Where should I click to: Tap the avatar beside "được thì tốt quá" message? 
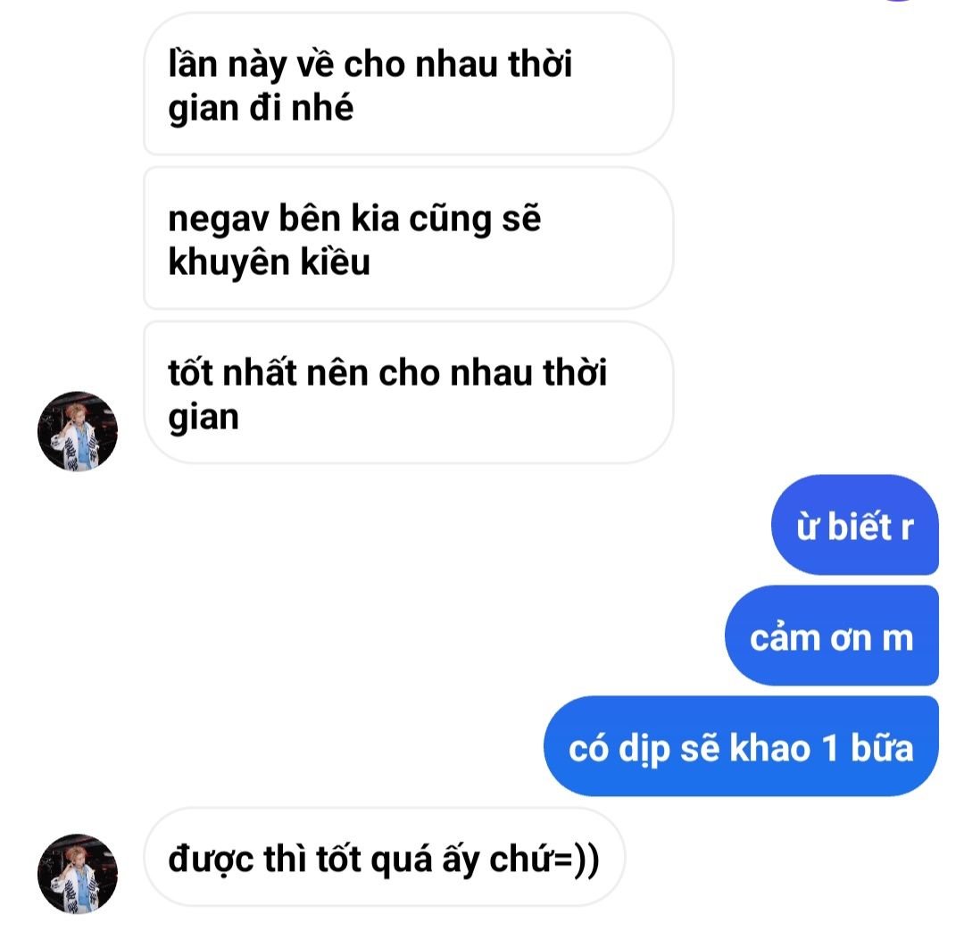78,874
